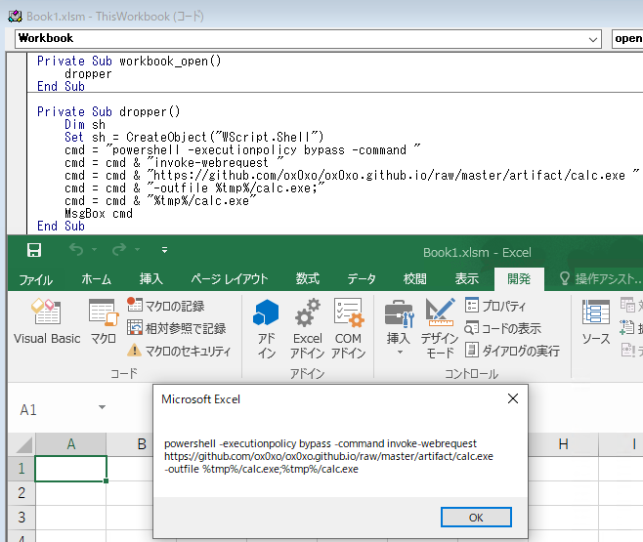Open COM アドイン manager
This screenshot has height=542, width=643.
348,328
